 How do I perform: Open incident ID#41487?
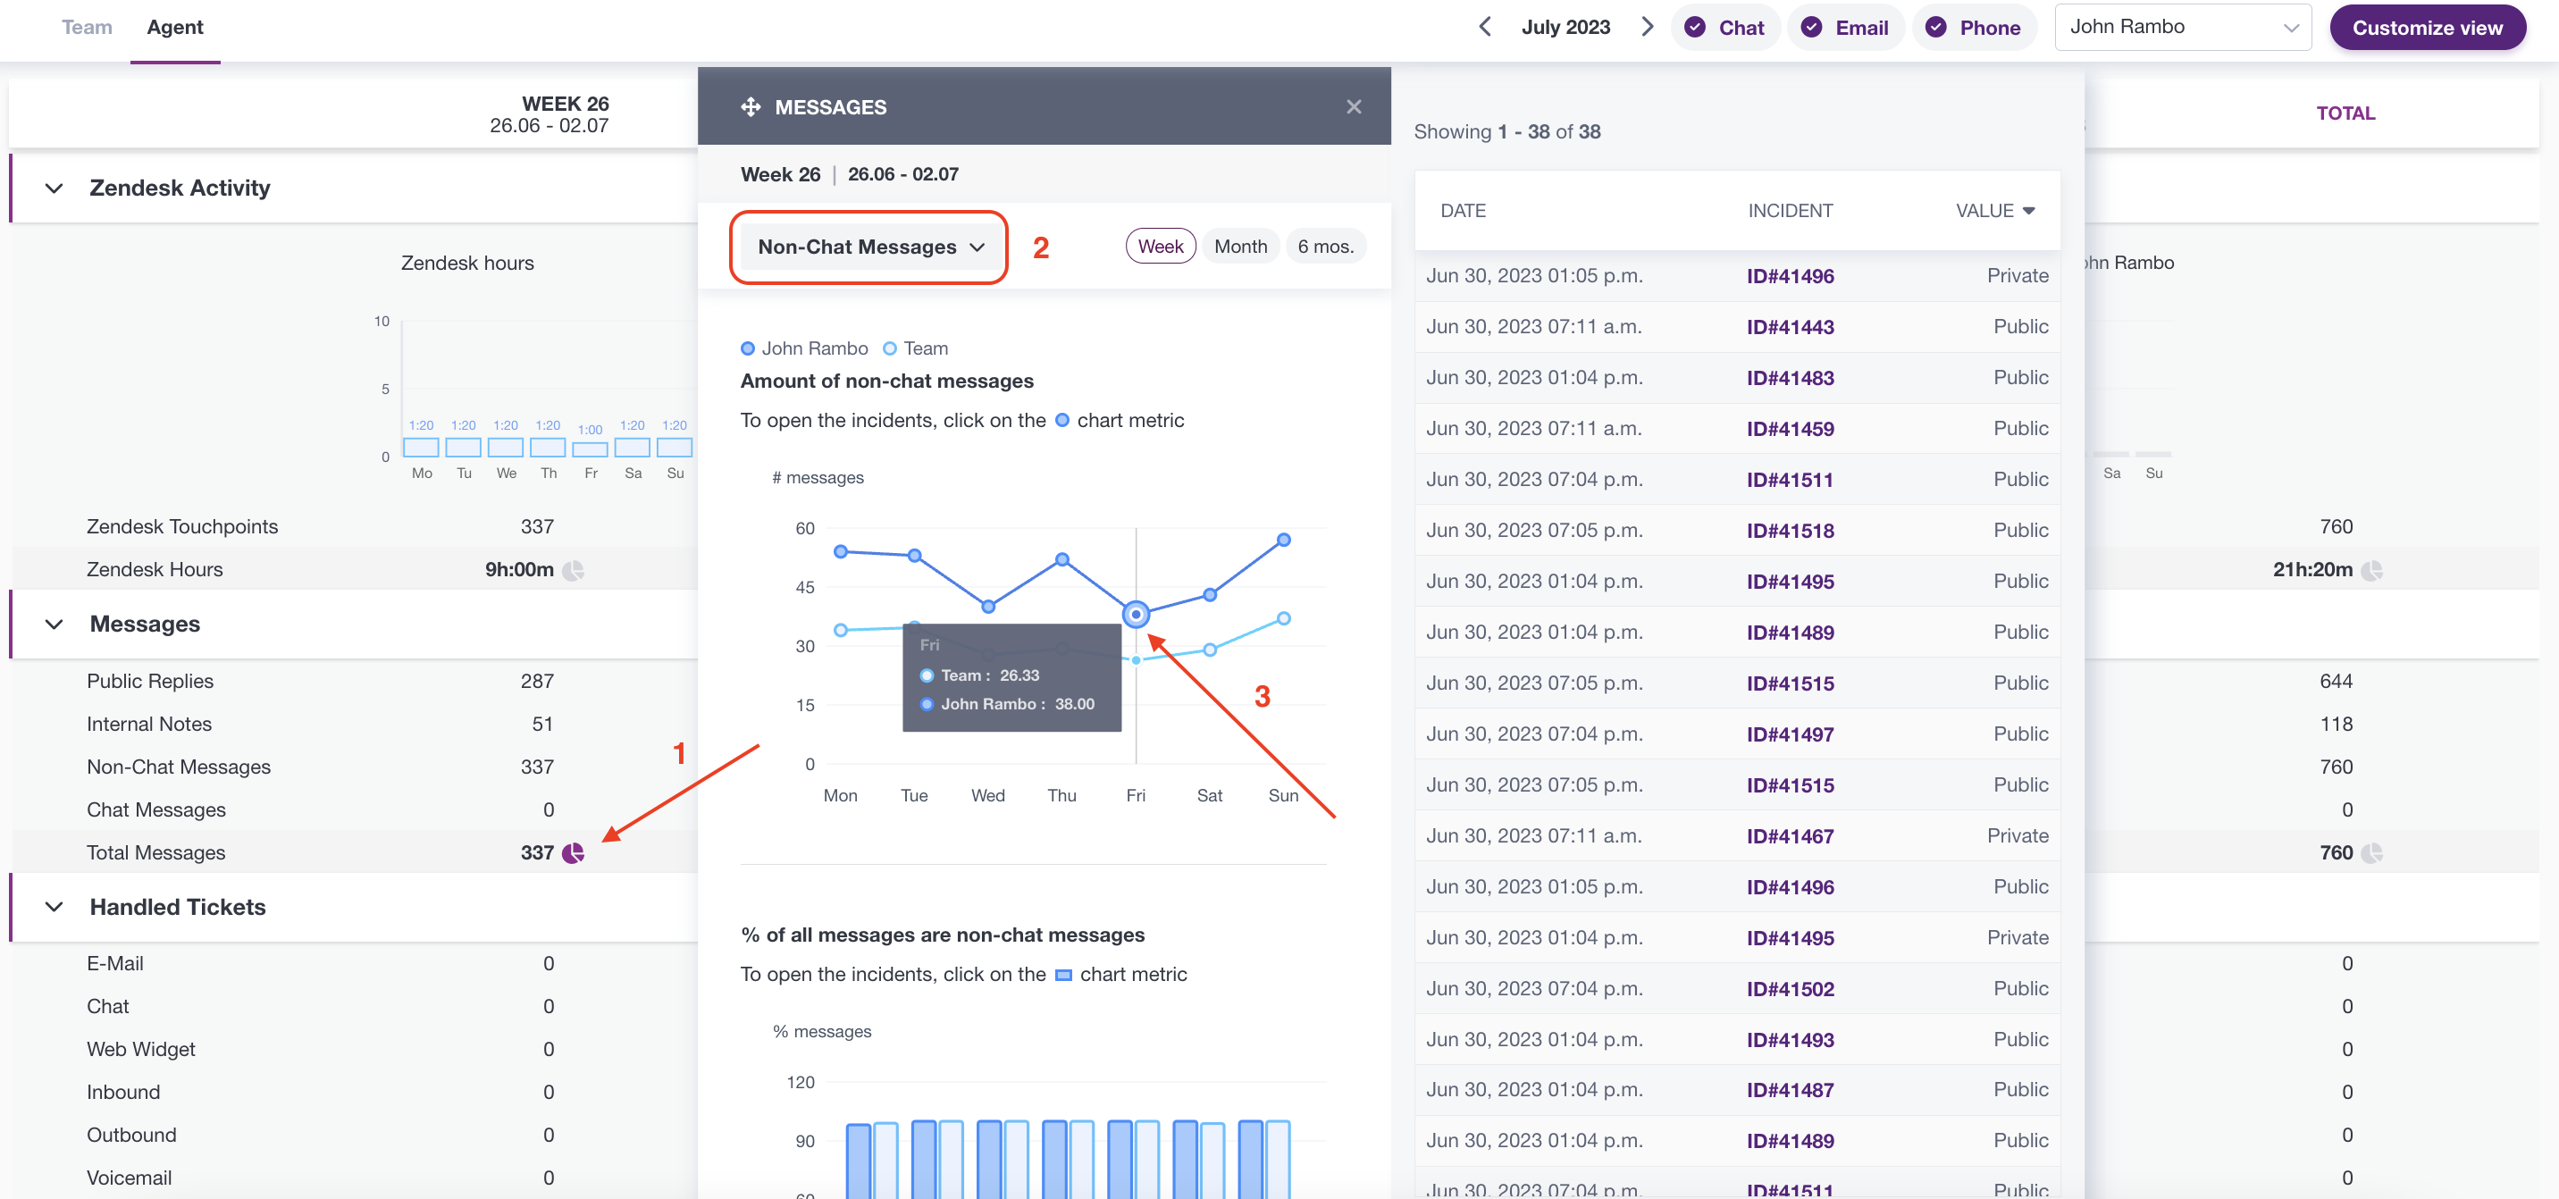click(x=1789, y=1091)
